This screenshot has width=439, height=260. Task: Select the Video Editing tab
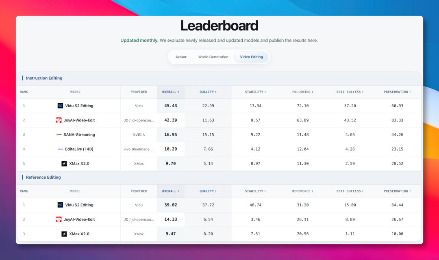click(x=252, y=57)
